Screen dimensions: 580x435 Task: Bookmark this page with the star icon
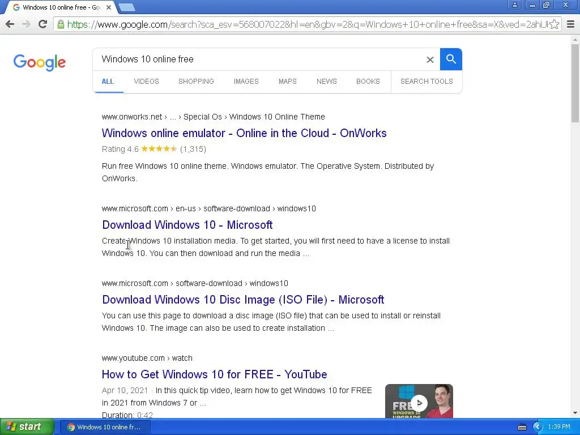tap(554, 24)
